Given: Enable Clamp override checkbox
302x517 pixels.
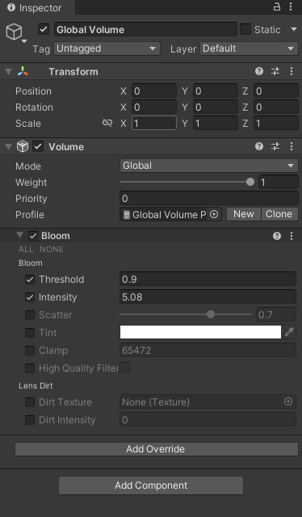Looking at the screenshot, I should tap(30, 350).
